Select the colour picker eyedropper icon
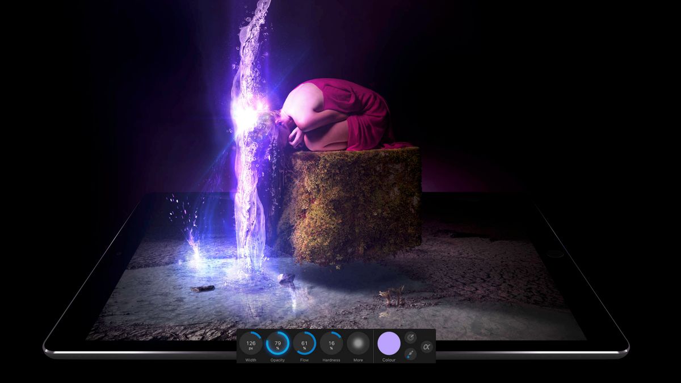Image resolution: width=681 pixels, height=383 pixels. coord(412,353)
